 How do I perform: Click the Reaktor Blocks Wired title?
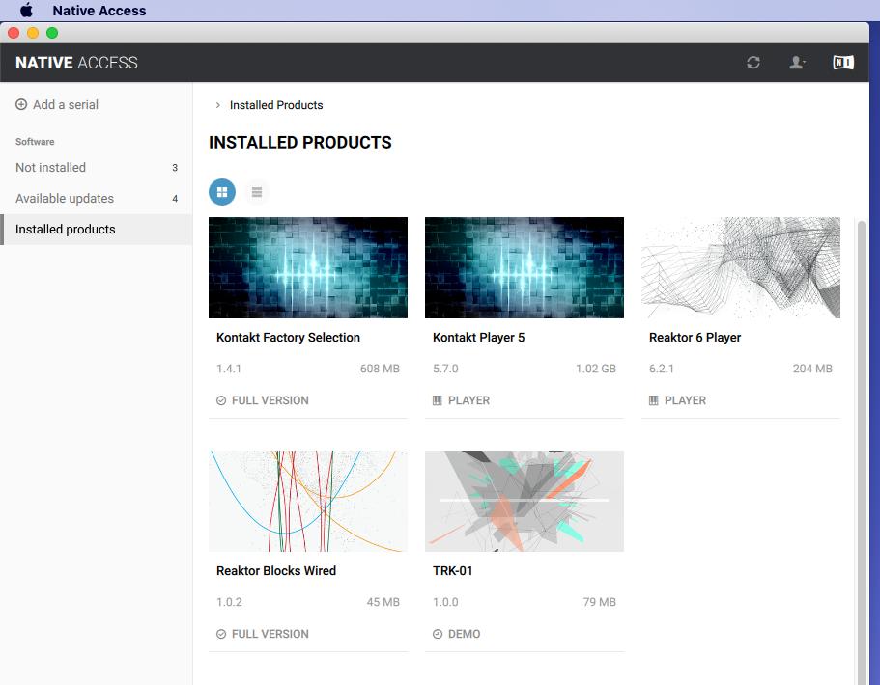point(276,570)
